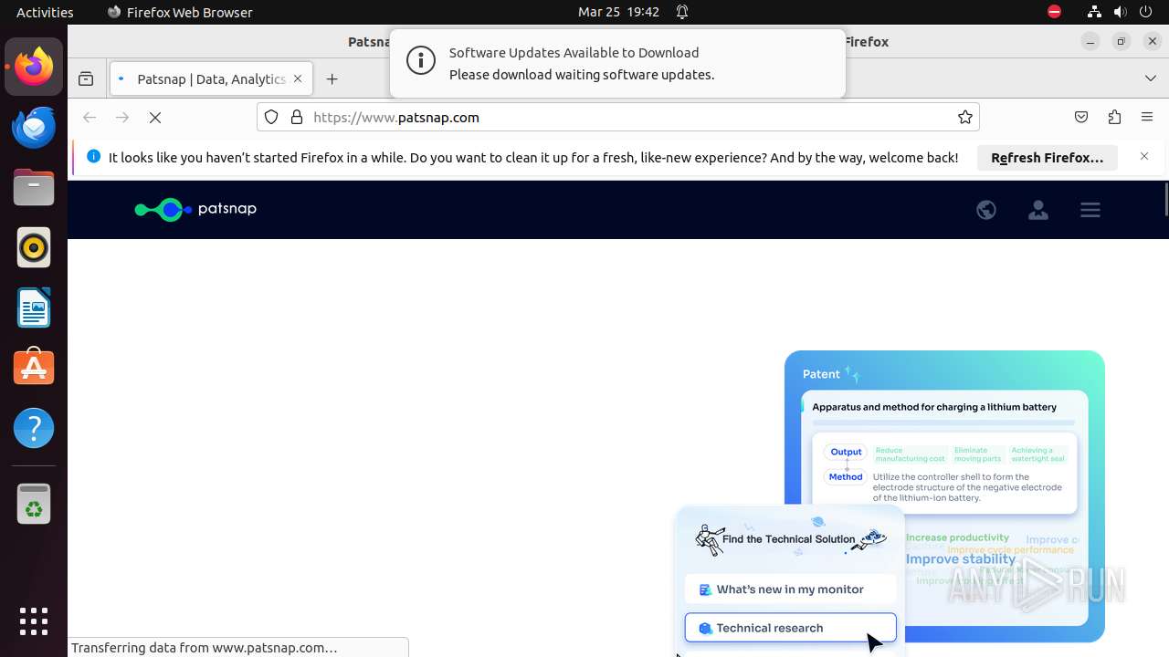Click the tracking protection shield icon

coord(271,118)
